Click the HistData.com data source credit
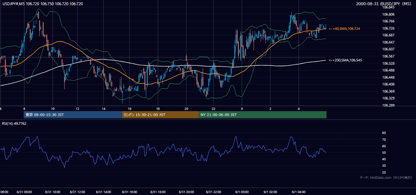The height and width of the screenshot is (195, 416). [x=386, y=177]
